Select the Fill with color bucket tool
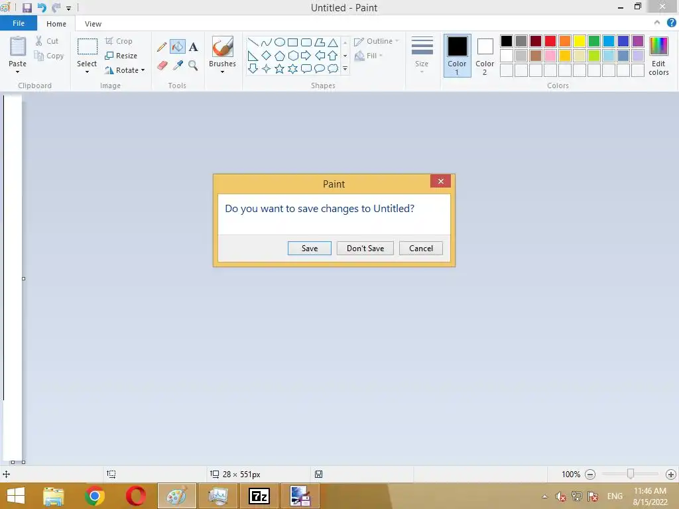Screen dimensions: 679x509 tap(178, 47)
